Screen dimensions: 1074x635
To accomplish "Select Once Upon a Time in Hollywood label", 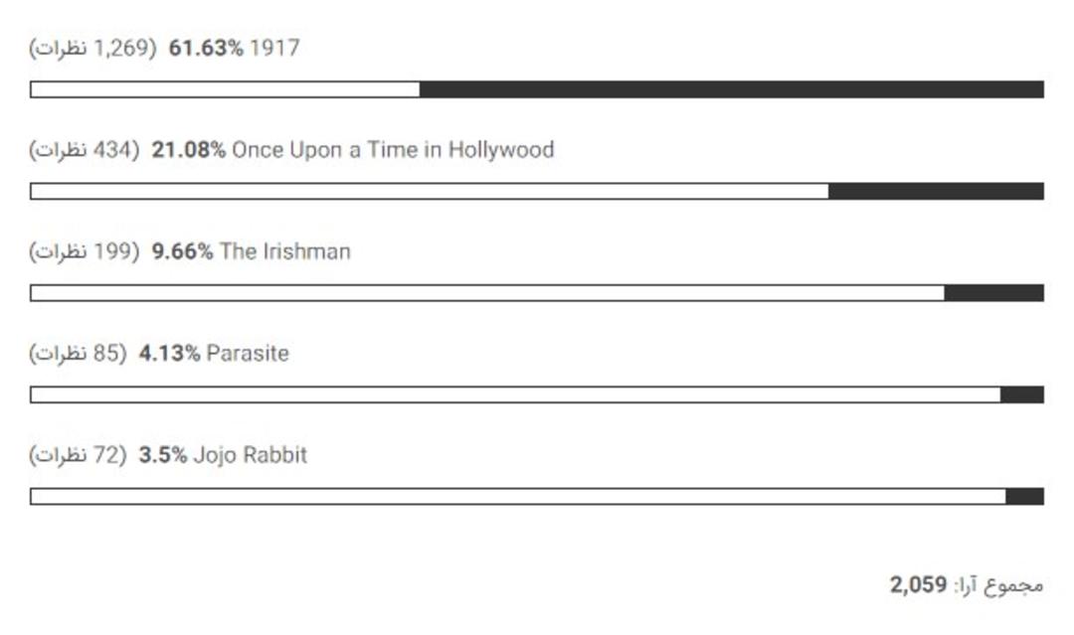I will [x=393, y=150].
